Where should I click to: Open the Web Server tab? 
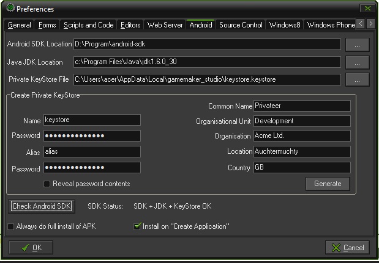click(x=165, y=25)
